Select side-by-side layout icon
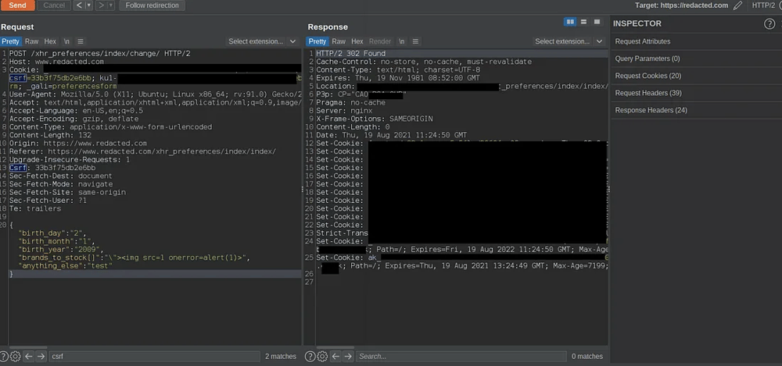Viewport: 782px width, 366px height. (569, 22)
